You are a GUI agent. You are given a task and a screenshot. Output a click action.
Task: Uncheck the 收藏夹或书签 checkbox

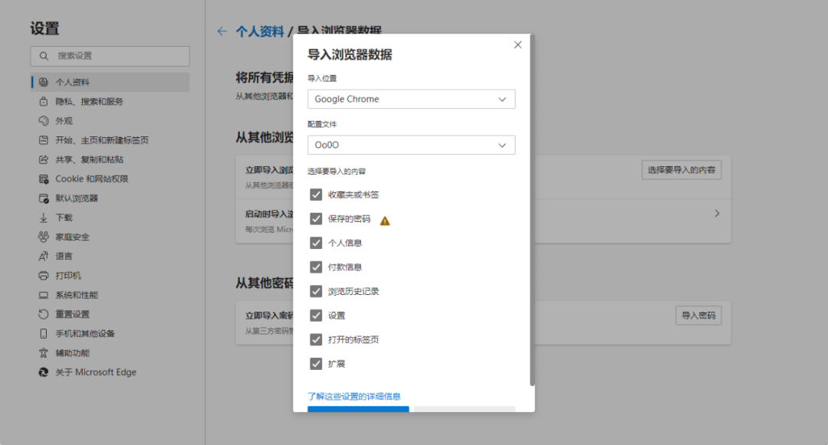(x=316, y=195)
